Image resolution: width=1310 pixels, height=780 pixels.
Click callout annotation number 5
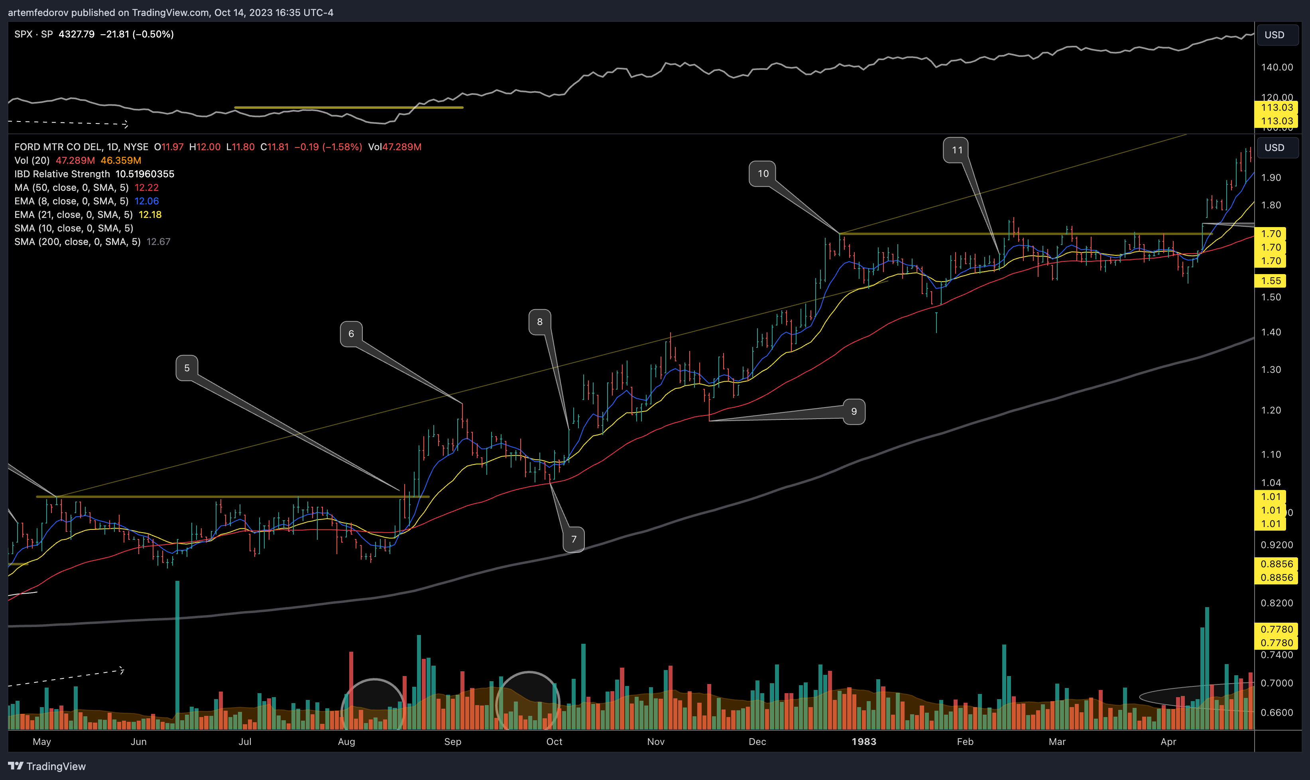(x=187, y=368)
